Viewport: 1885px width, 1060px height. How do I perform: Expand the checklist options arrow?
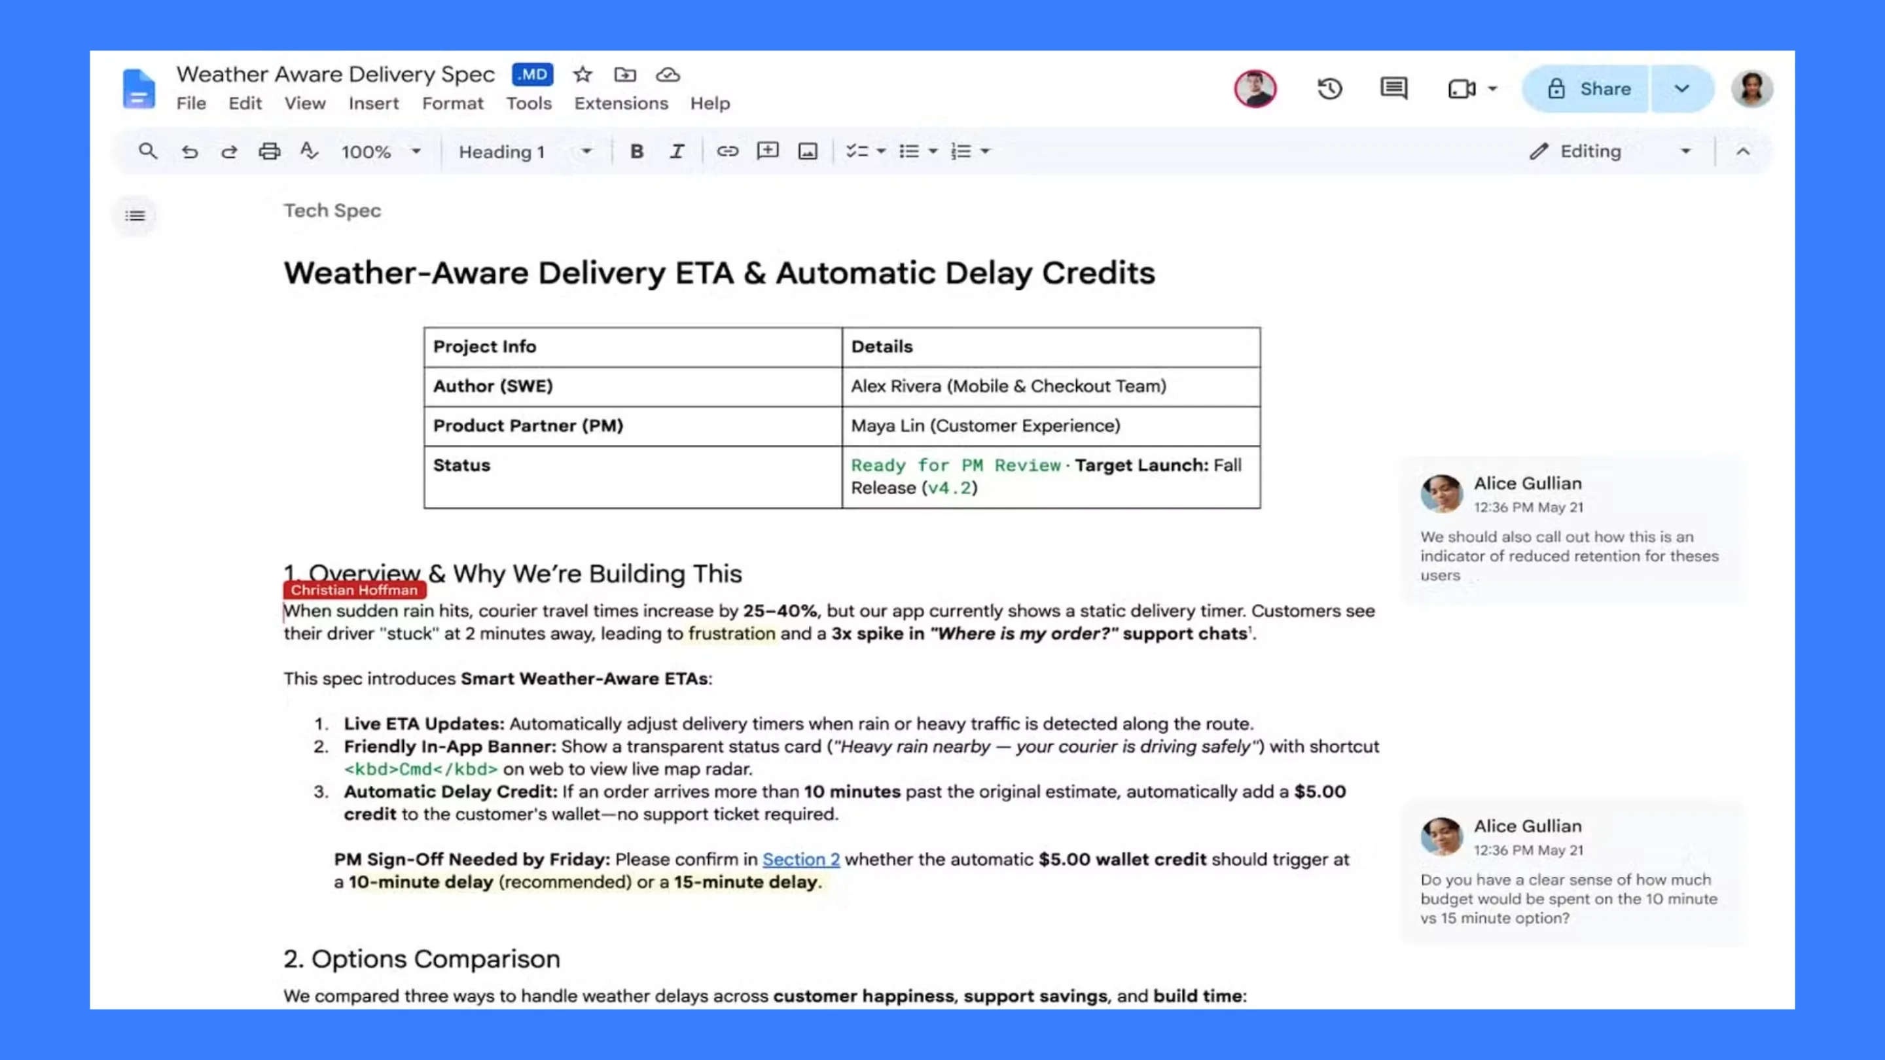point(881,151)
